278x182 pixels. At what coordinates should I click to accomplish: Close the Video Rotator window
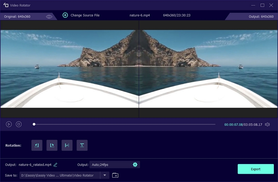click(271, 5)
